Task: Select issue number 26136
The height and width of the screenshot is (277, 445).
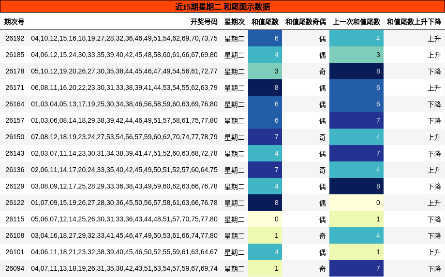Action: pos(15,170)
